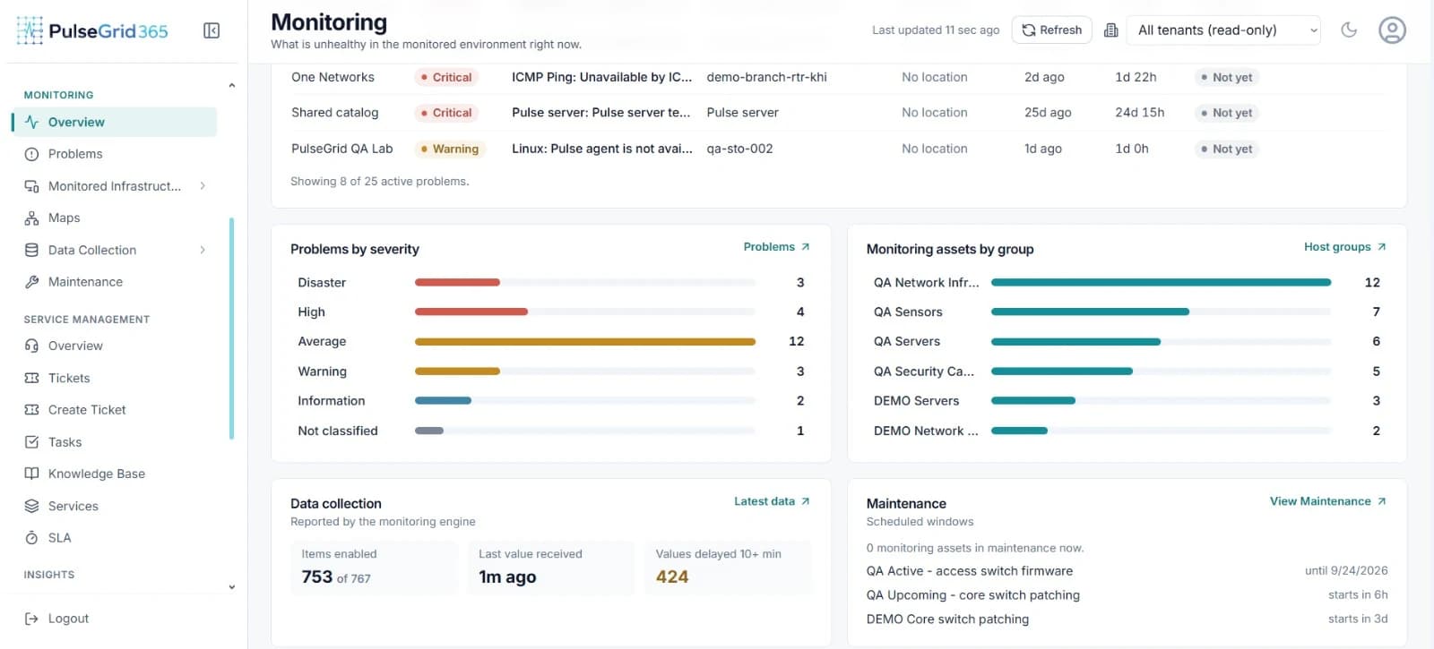This screenshot has width=1434, height=649.
Task: Open the Host groups link
Action: click(x=1345, y=246)
